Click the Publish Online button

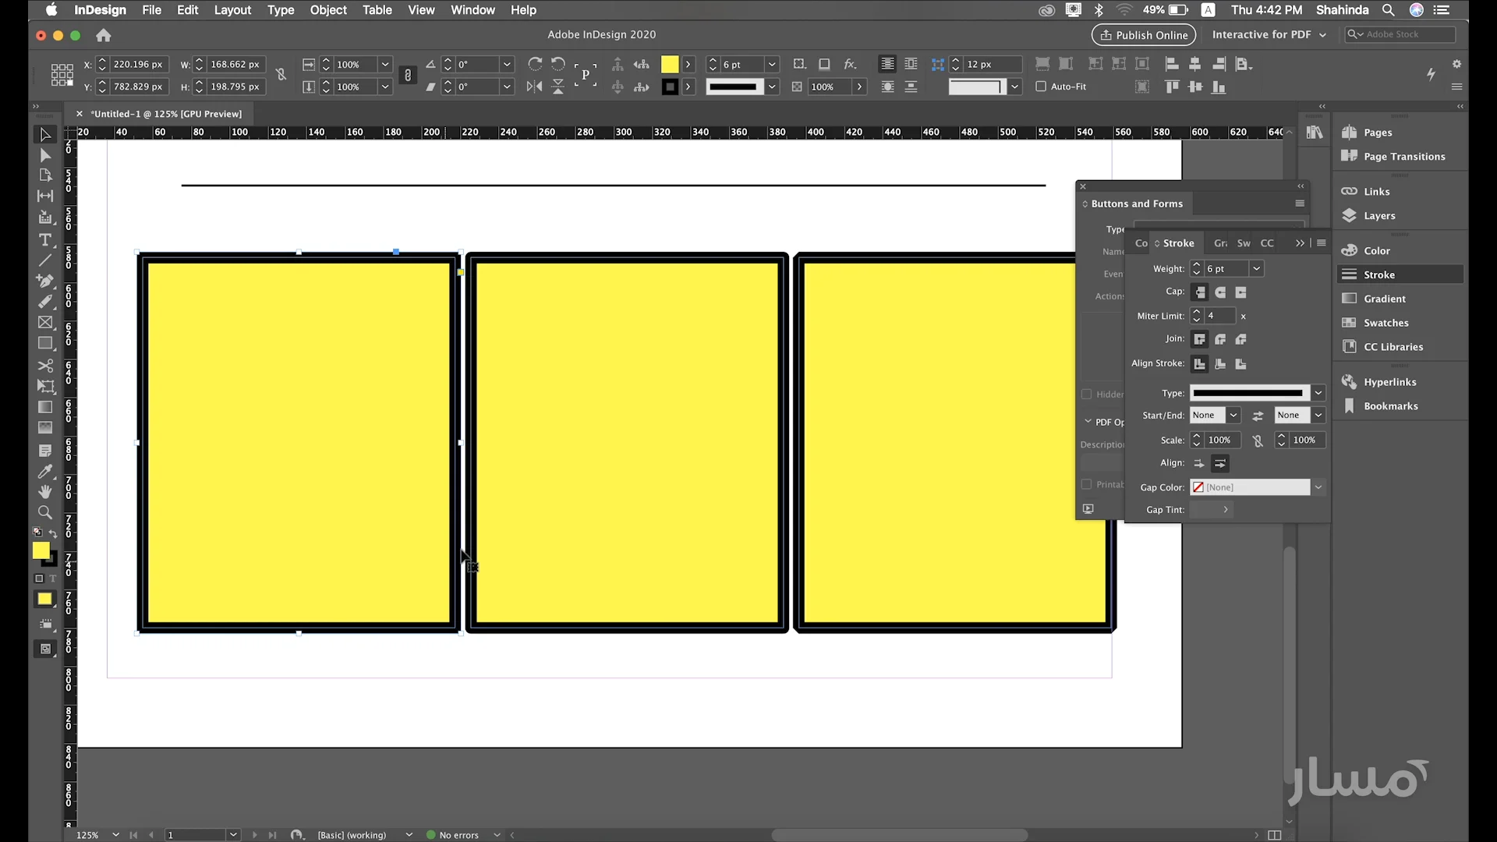[1143, 34]
